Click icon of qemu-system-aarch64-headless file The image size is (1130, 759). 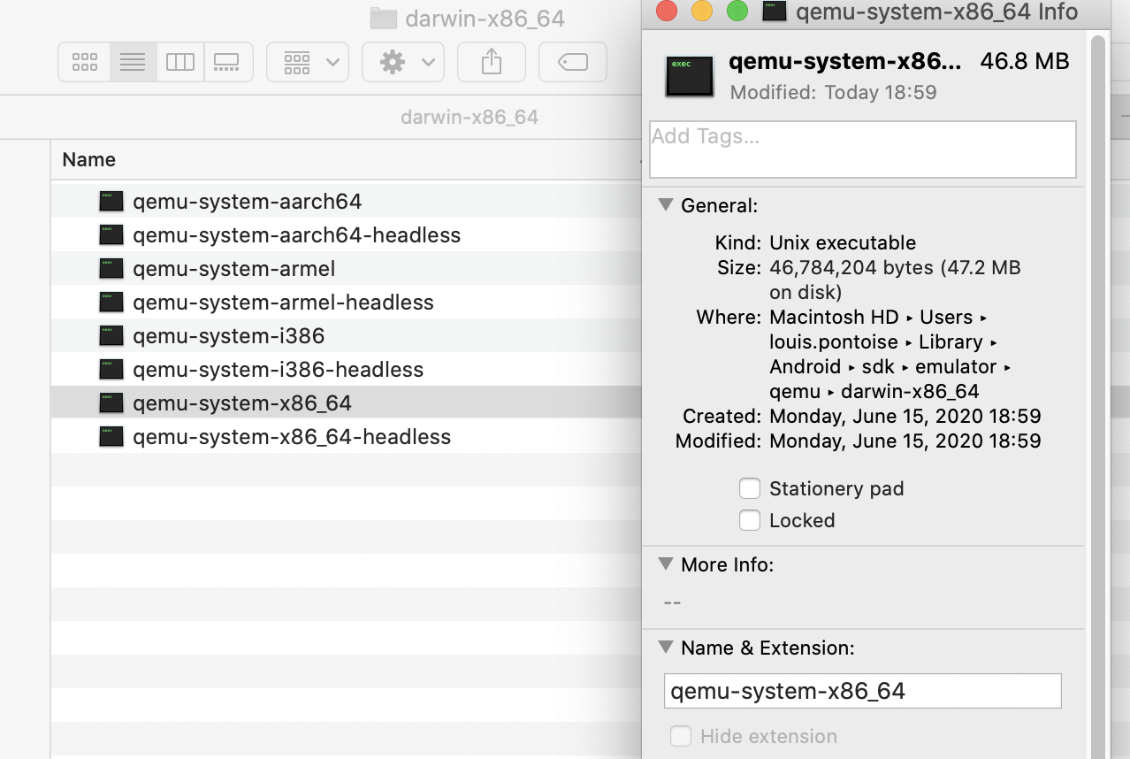(x=111, y=235)
